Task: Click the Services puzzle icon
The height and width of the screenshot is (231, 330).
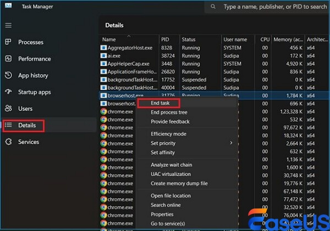Action: click(8, 142)
